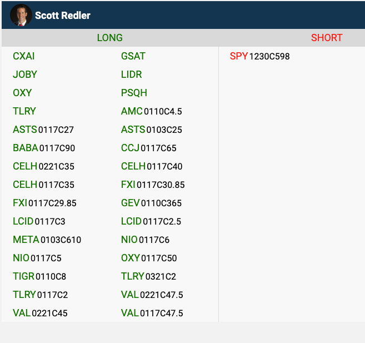Select the TIGR 0110C8 option
The width and height of the screenshot is (365, 343).
pos(39,276)
